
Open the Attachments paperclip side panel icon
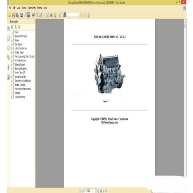pyautogui.click(x=8, y=67)
